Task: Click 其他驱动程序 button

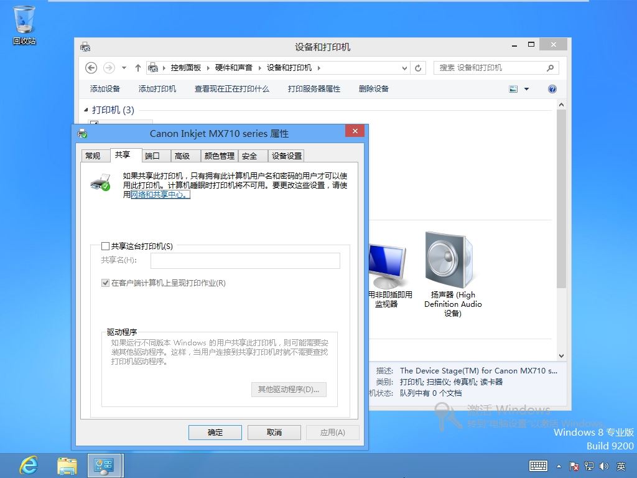Action: coord(289,390)
